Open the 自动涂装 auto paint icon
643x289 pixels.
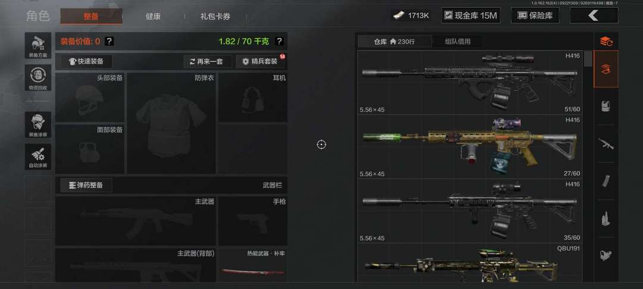point(38,156)
